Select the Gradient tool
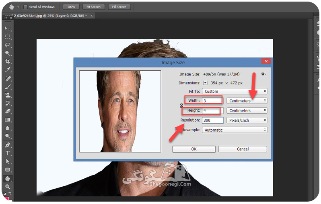Image resolution: width=321 pixels, height=204 pixels. coord(8,120)
